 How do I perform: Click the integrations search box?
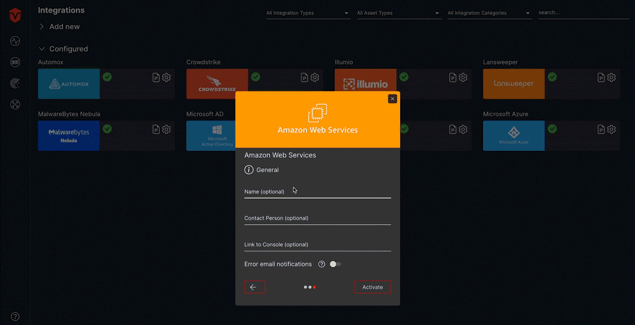(x=584, y=13)
